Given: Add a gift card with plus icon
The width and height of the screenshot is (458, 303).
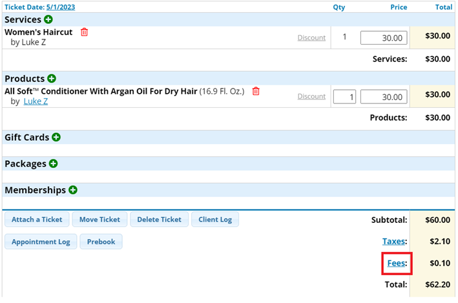Looking at the screenshot, I should [56, 138].
